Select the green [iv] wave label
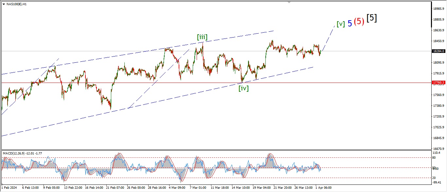The width and height of the screenshot is (447, 192). 243,88
